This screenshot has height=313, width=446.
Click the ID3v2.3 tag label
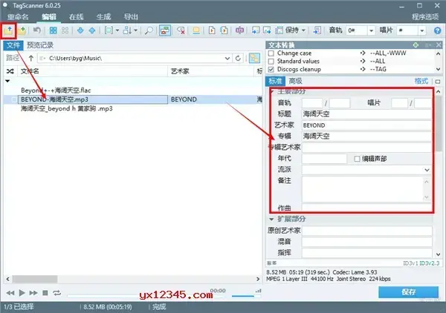[x=430, y=263]
